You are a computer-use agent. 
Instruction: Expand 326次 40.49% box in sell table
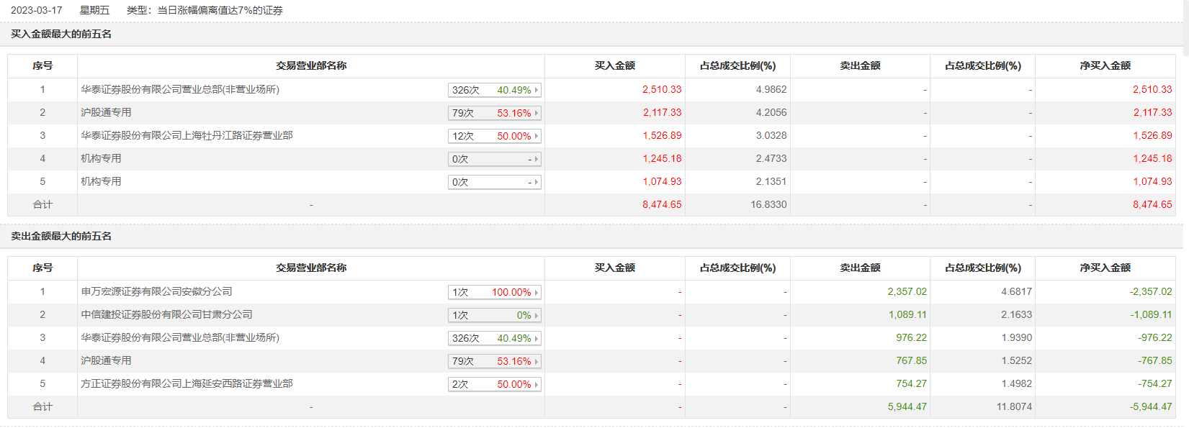[494, 338]
